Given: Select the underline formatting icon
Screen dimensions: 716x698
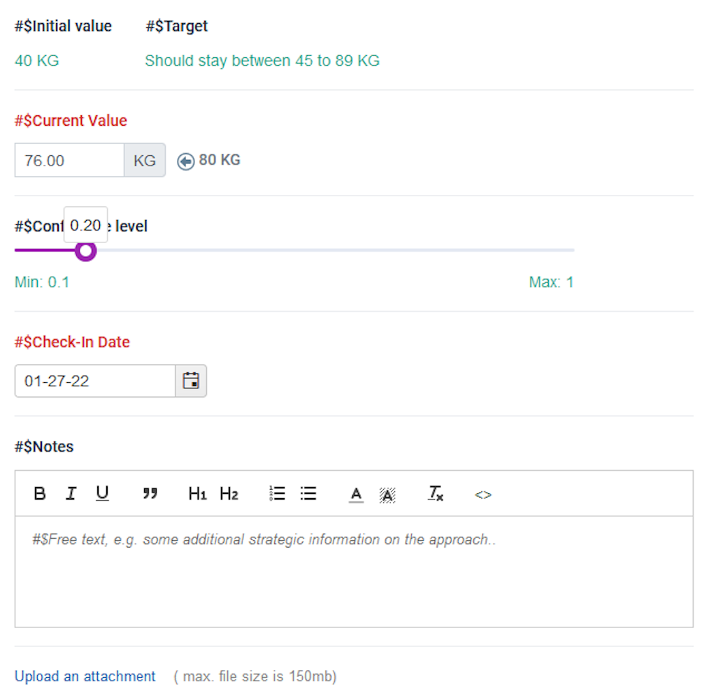Looking at the screenshot, I should tap(102, 493).
